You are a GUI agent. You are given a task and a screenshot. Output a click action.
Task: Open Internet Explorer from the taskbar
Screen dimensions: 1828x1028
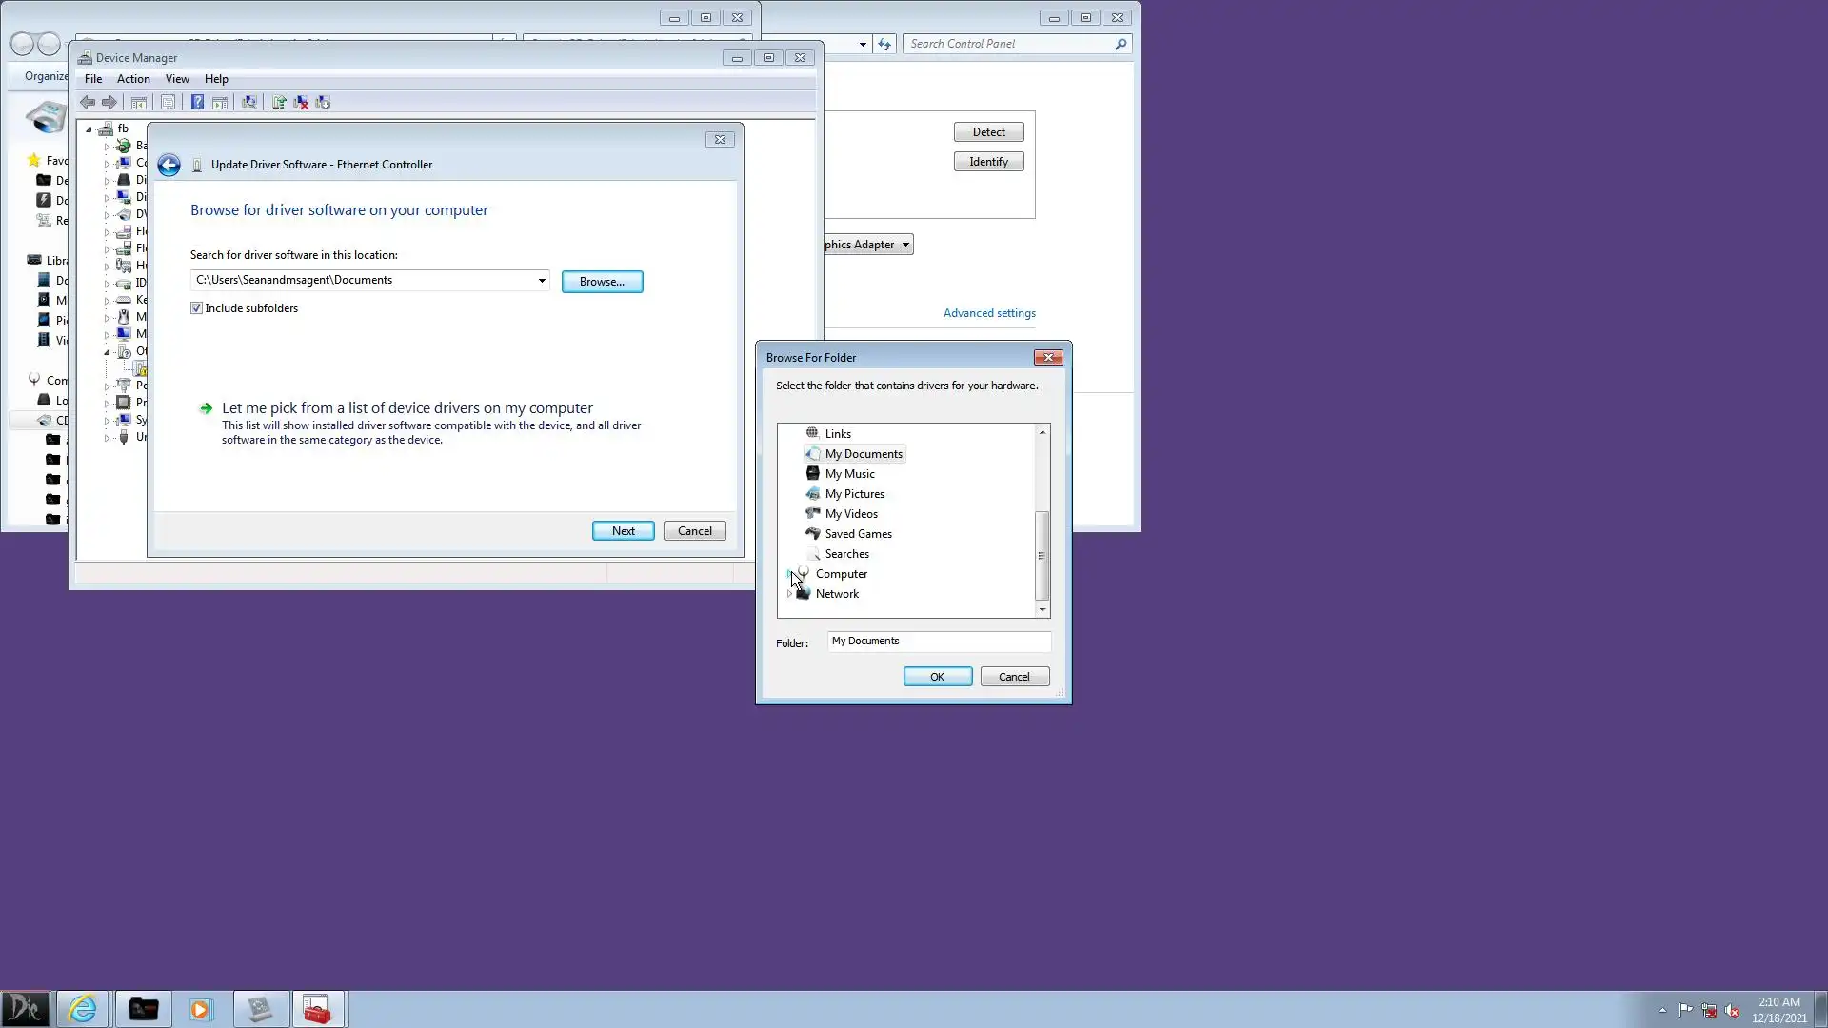(83, 1009)
